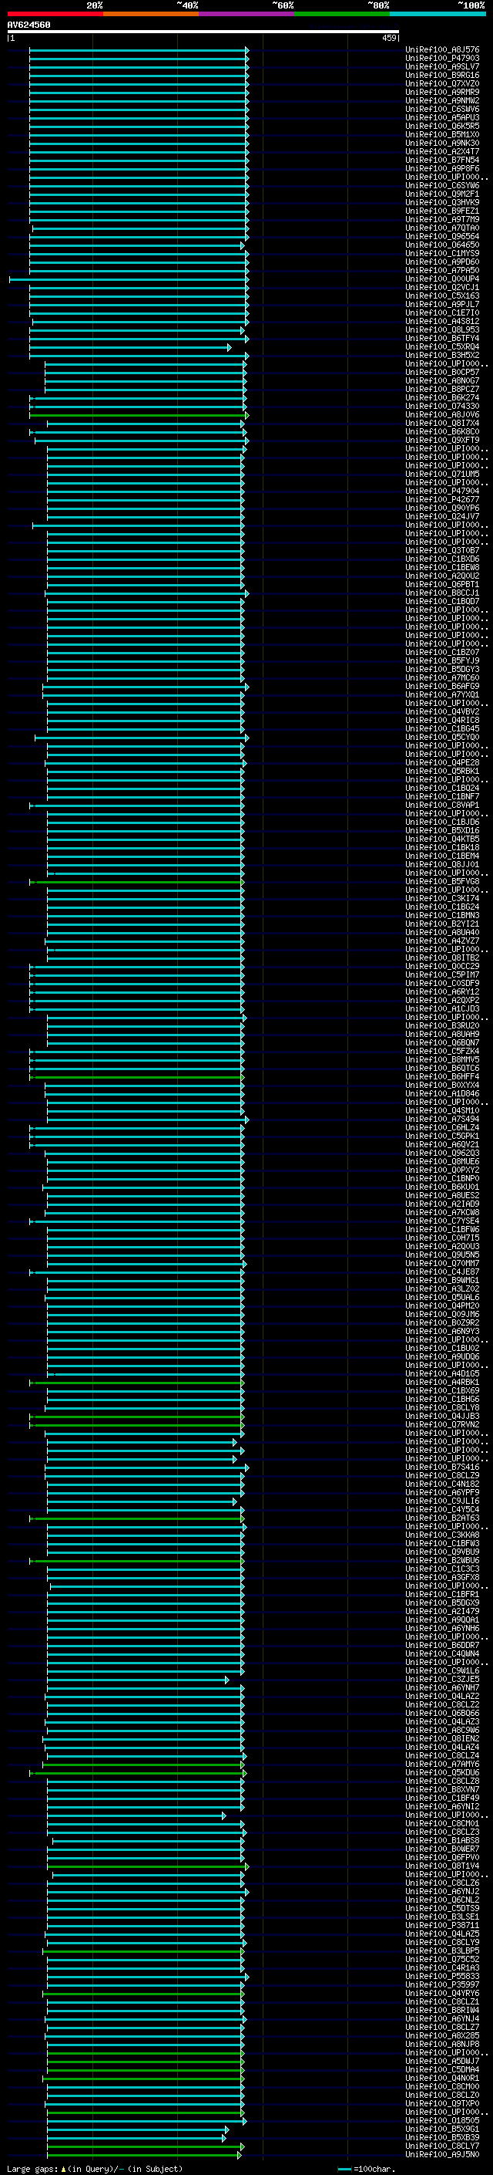Screen dimensions: 493x2175
Task: Select hit label UniRef100_P55833
Action: 442,1976
